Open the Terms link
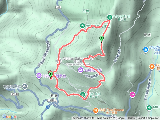This screenshot has width=160, height=120. [131, 118]
